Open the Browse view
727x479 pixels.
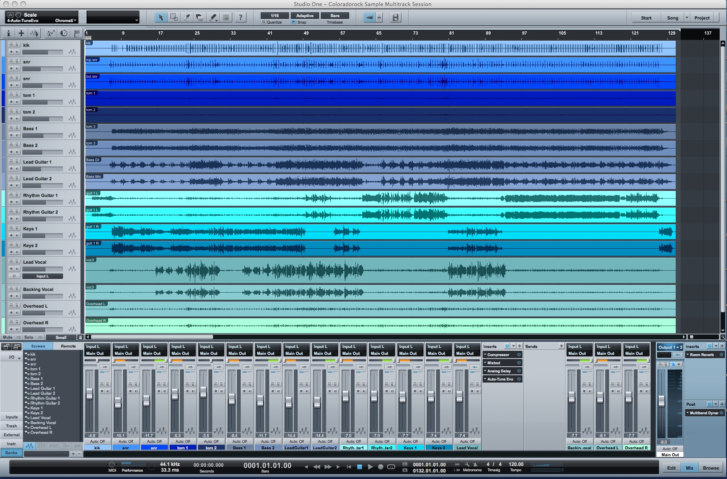(x=710, y=468)
